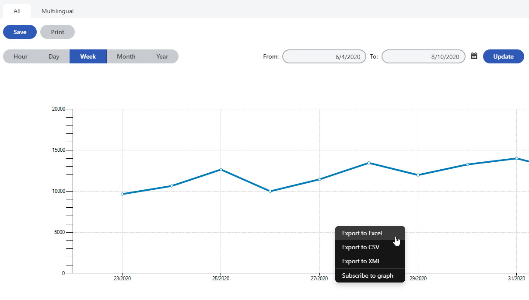Image resolution: width=529 pixels, height=300 pixels.
Task: Click the data point on 25/2020
Action: tap(221, 169)
